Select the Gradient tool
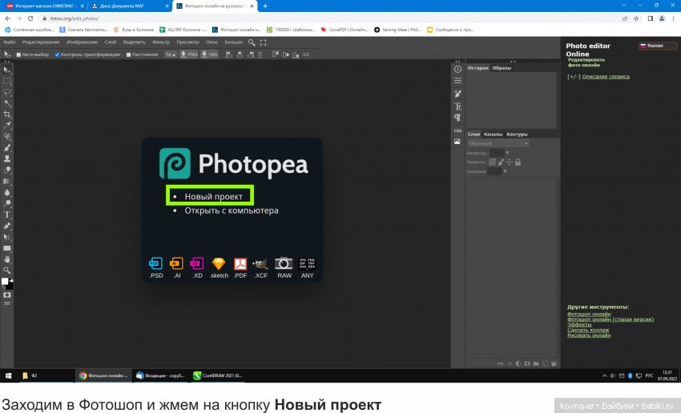681x413 pixels. (7, 182)
